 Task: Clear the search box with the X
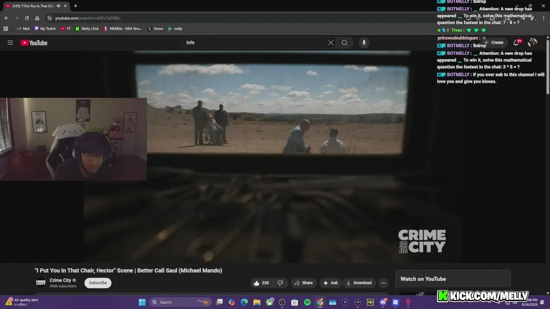pos(331,42)
